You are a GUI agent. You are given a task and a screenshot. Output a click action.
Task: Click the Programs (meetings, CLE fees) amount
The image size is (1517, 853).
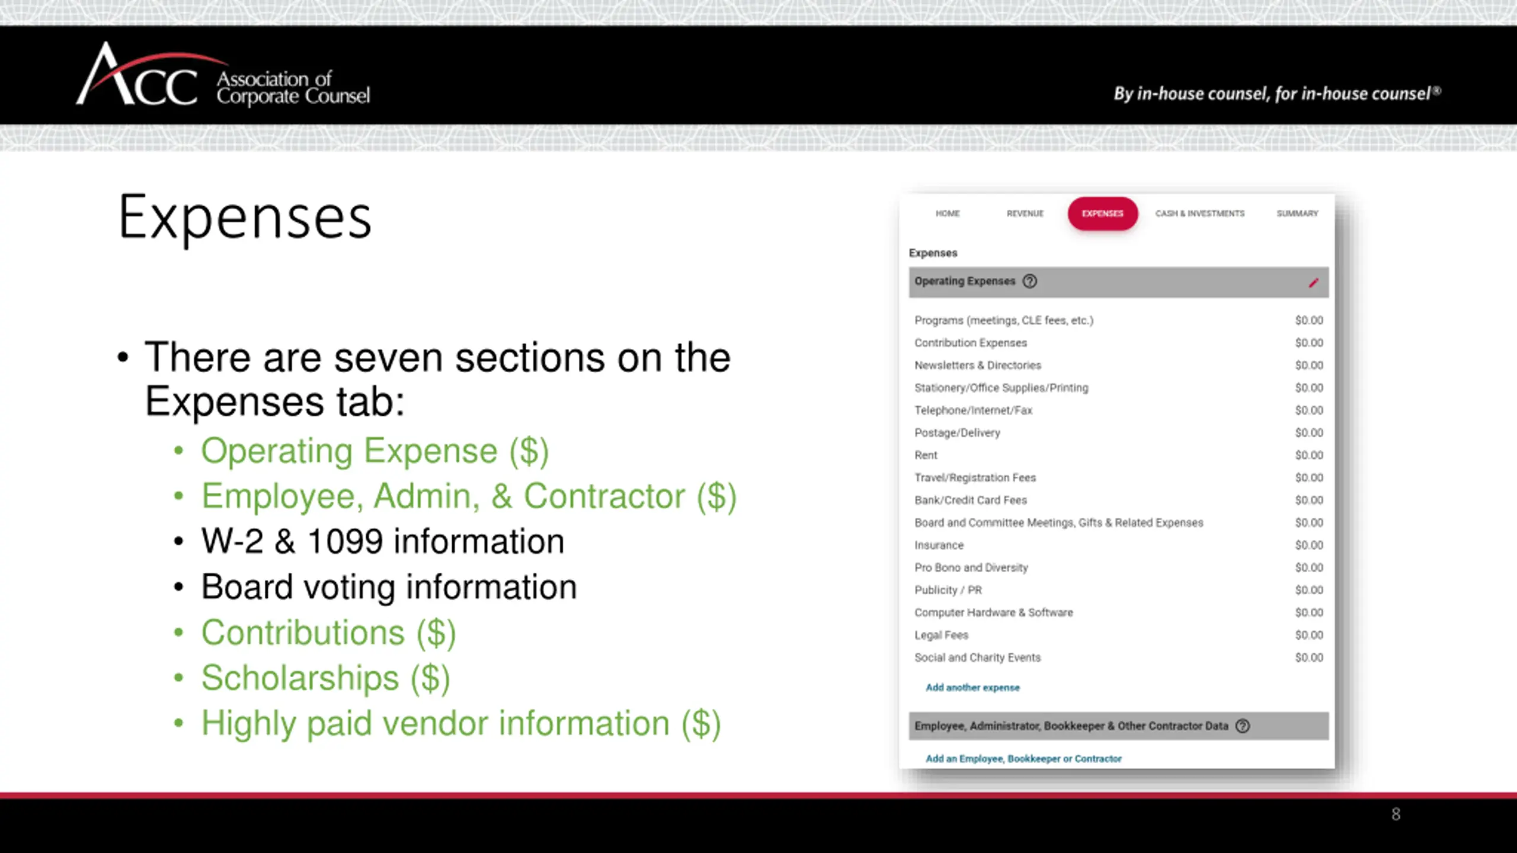1308,320
